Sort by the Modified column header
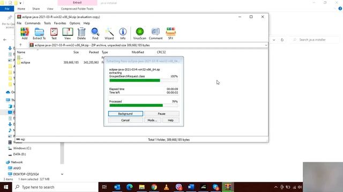Screen dimensions: 343x192 coord(138,52)
